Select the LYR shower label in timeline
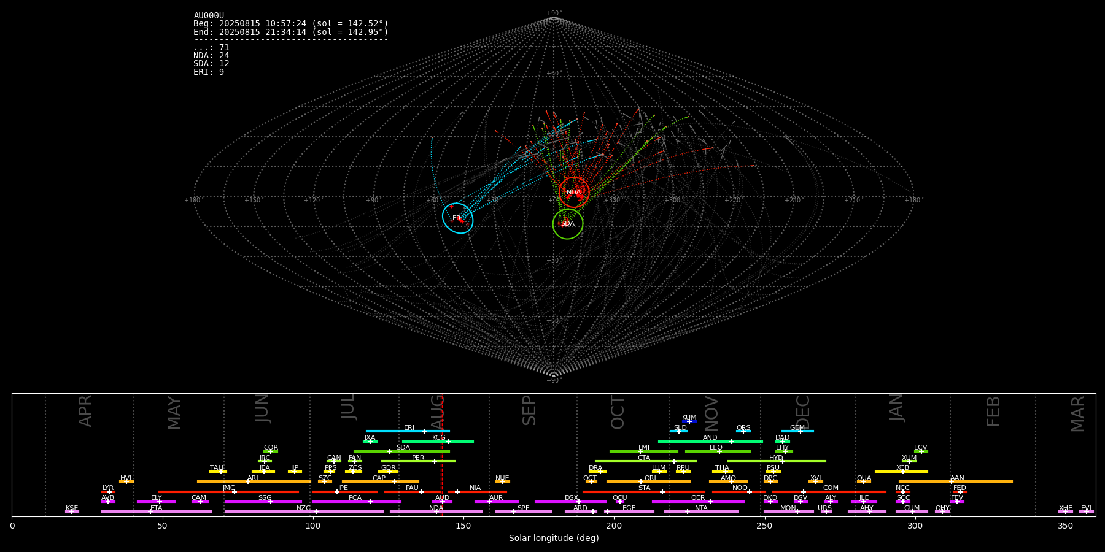1105x552 pixels. tap(108, 488)
